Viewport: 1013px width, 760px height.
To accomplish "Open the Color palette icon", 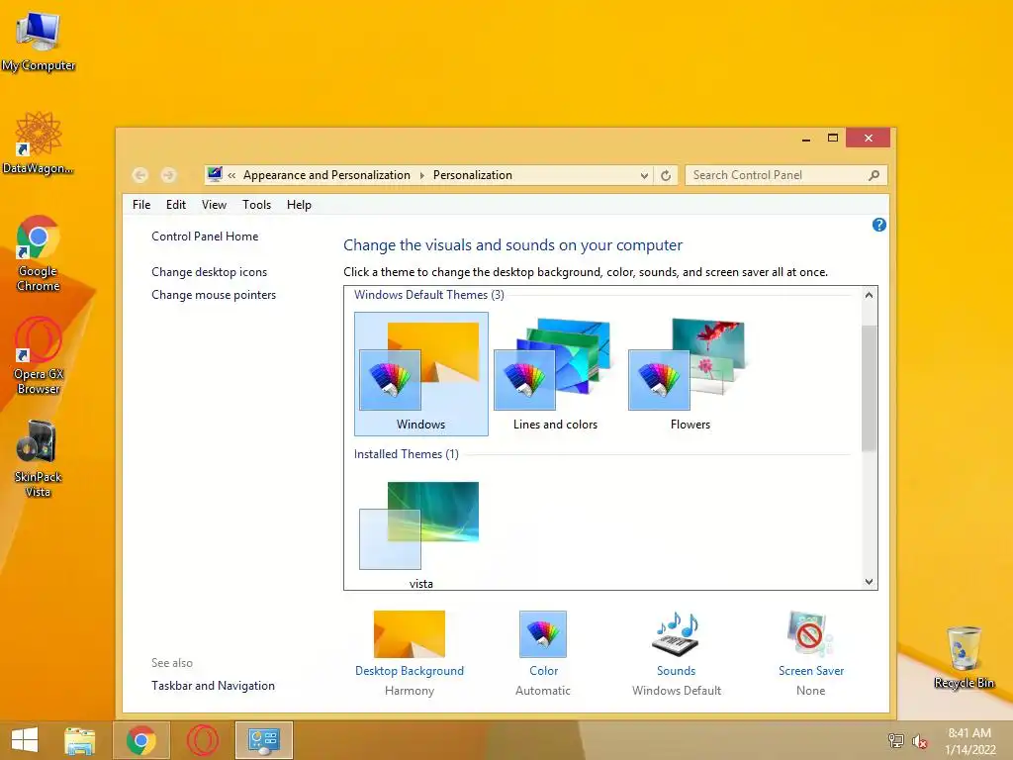I will [543, 634].
